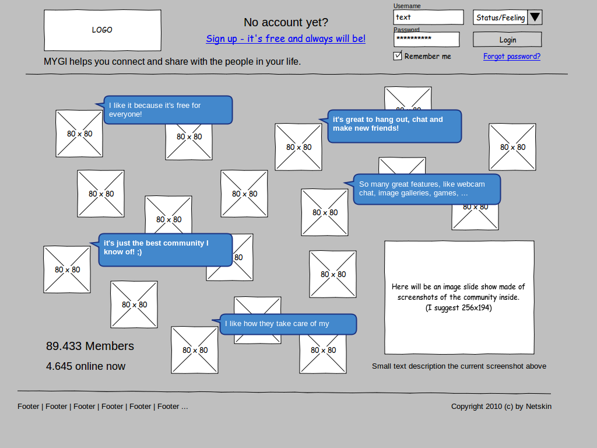Open the Status/Feeling combo box
The image size is (597, 448).
[500, 17]
